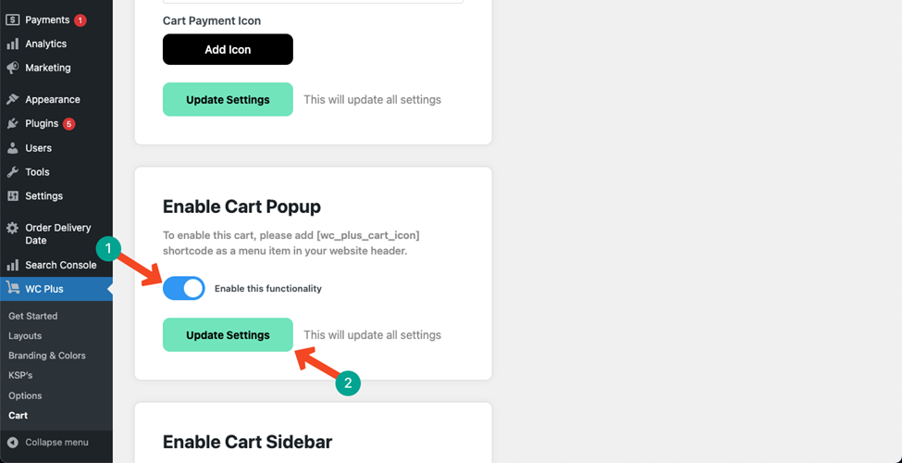This screenshot has height=463, width=902.
Task: Click the Plugins plug icon
Action: point(12,124)
